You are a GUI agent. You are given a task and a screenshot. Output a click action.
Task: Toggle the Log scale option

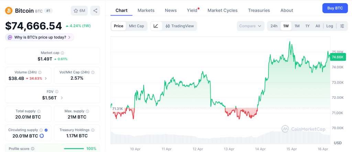coord(330,26)
